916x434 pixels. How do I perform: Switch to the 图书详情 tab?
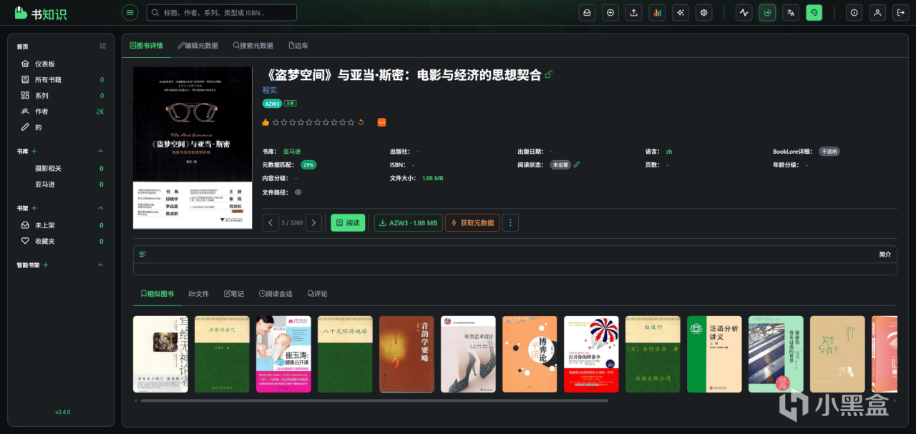click(146, 45)
